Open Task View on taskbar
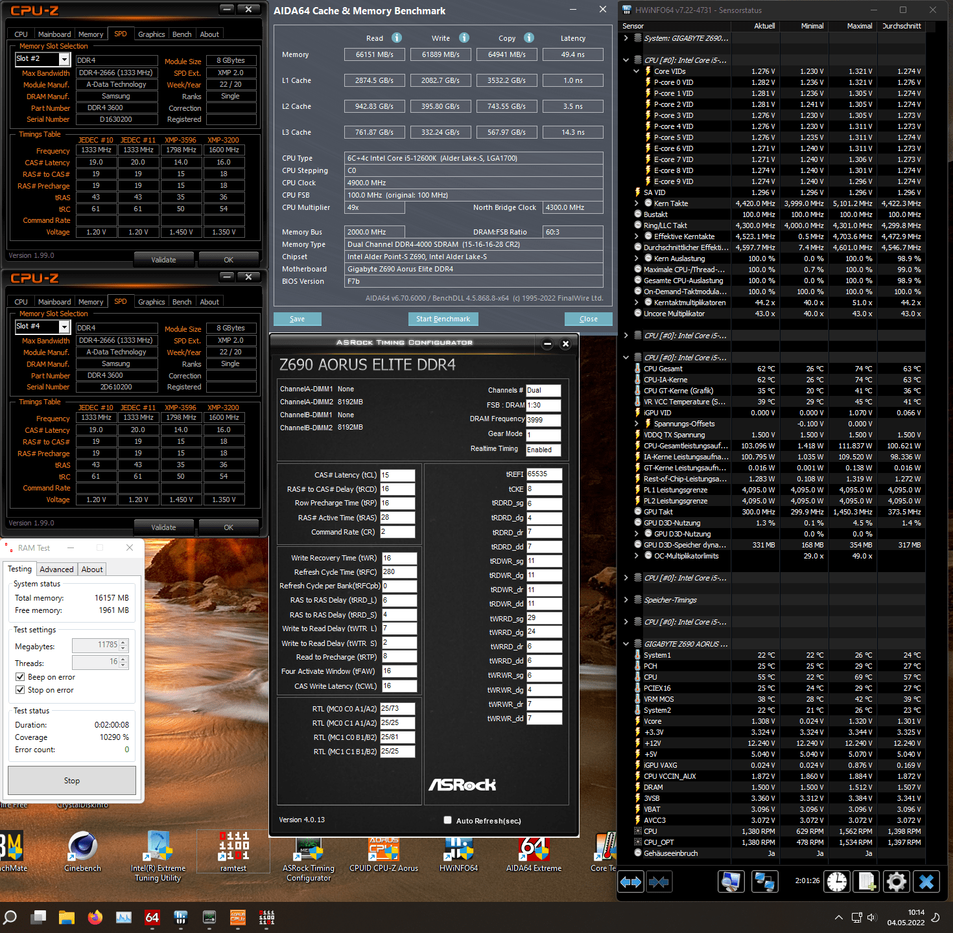Screen dimensions: 953x933 39,917
